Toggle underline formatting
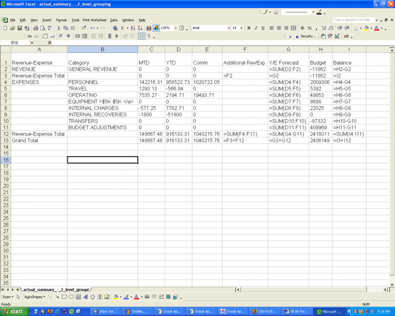395x316 pixels. coord(263,28)
